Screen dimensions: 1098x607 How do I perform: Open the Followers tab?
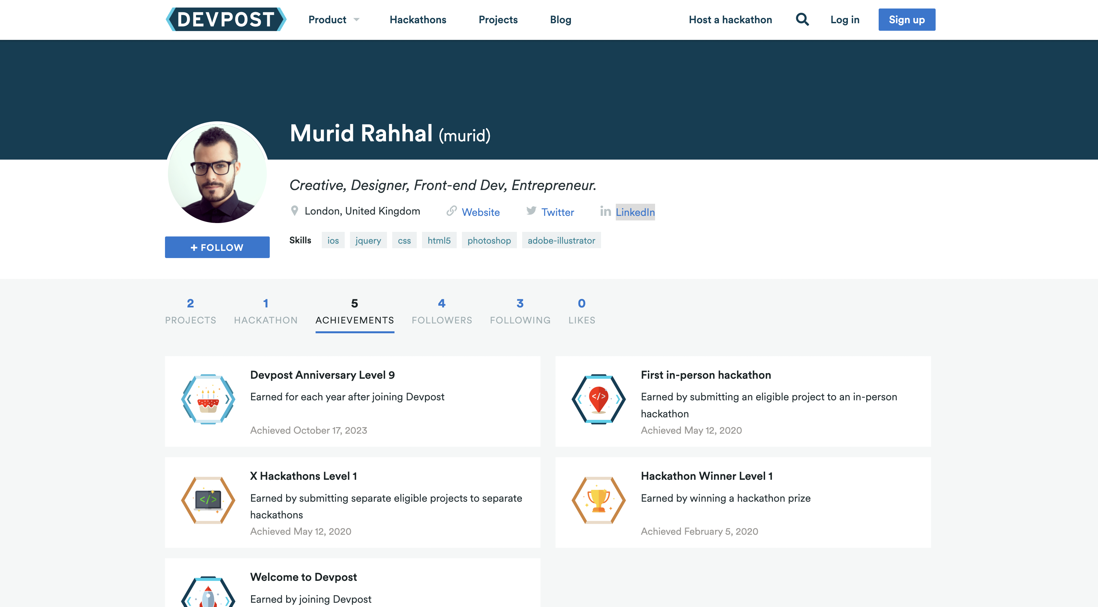pos(442,311)
